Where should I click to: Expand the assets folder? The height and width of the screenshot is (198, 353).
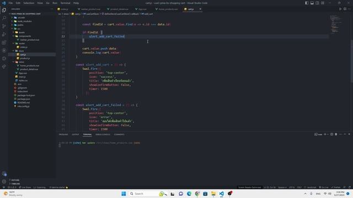pos(22,32)
